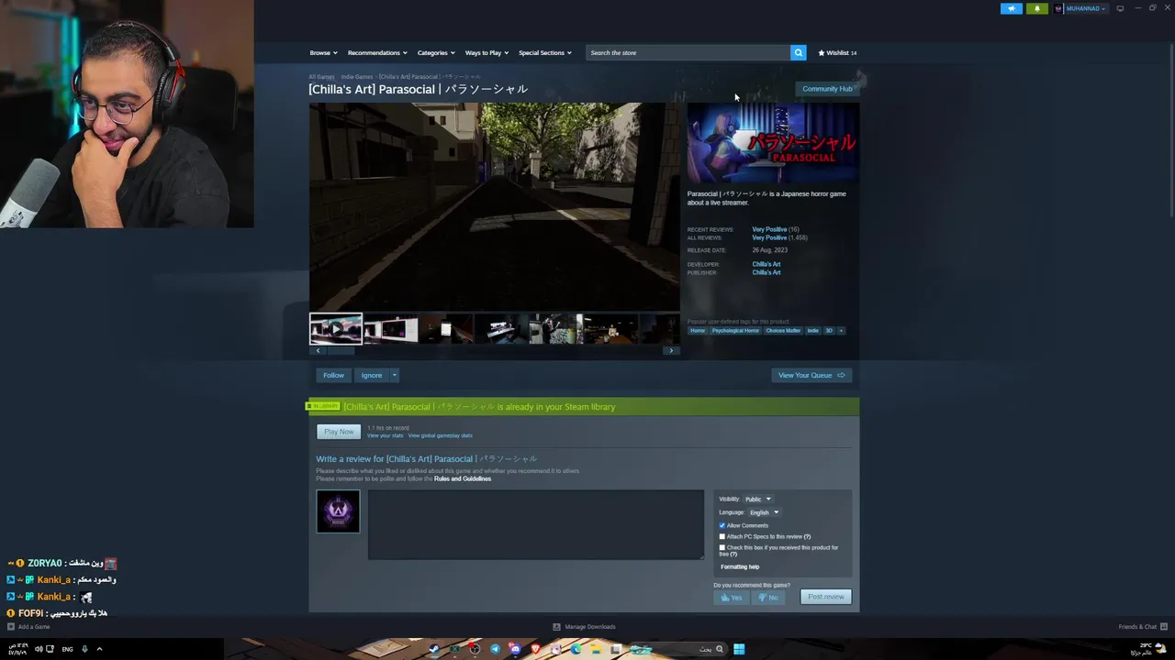Open the Wishlist page

click(x=837, y=52)
